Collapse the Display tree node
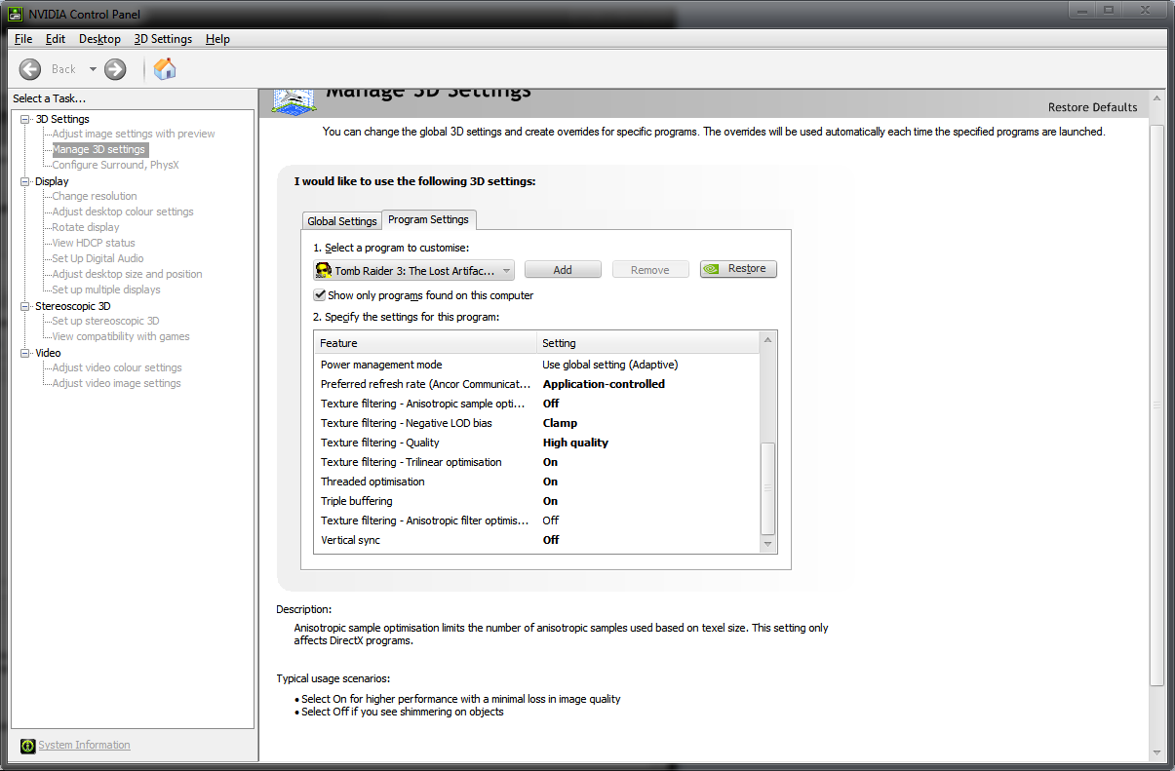The image size is (1175, 771). pyautogui.click(x=25, y=181)
